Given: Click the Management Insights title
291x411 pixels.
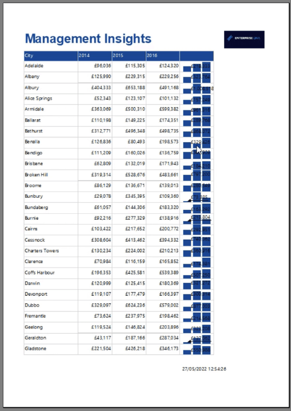Looking at the screenshot, I should (88, 38).
